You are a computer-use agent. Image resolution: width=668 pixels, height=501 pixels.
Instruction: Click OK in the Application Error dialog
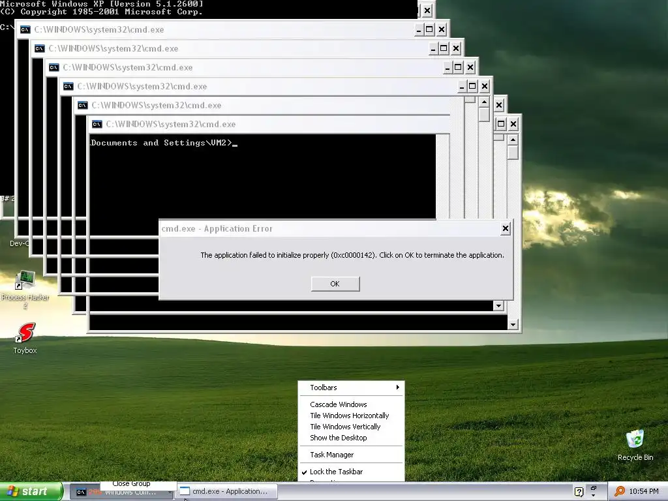(x=335, y=284)
